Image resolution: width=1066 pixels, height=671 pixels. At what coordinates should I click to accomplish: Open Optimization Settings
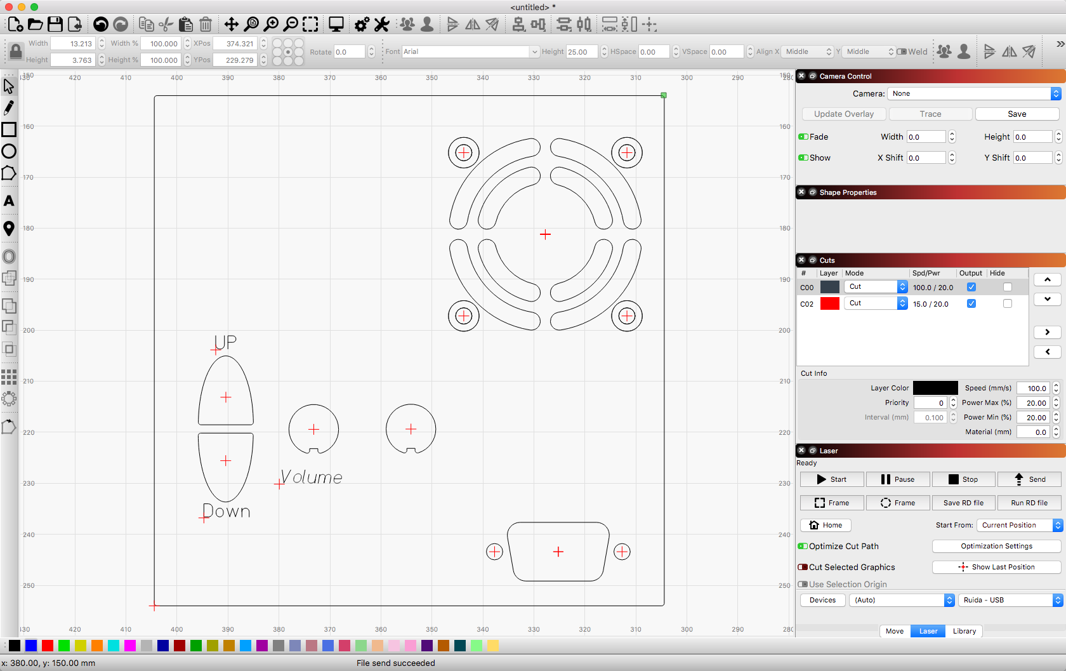(996, 546)
